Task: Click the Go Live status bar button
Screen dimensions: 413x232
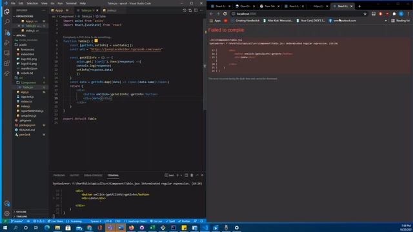Action: point(156,221)
